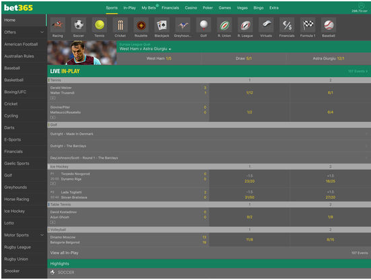Viewport: 371px width, 280px height.
Task: Open the Vegas tab
Action: pos(242,8)
